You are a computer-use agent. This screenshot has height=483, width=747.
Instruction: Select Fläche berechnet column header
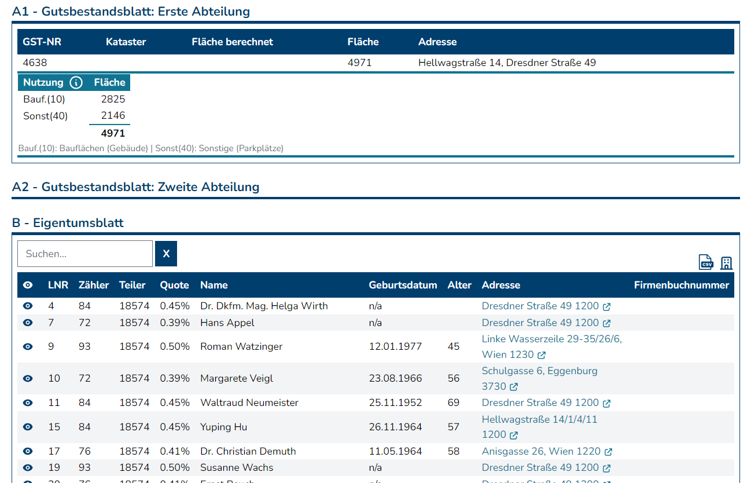[x=232, y=42]
